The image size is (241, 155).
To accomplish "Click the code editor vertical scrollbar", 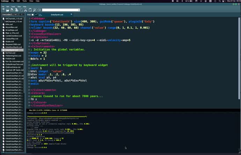I will [239, 58].
